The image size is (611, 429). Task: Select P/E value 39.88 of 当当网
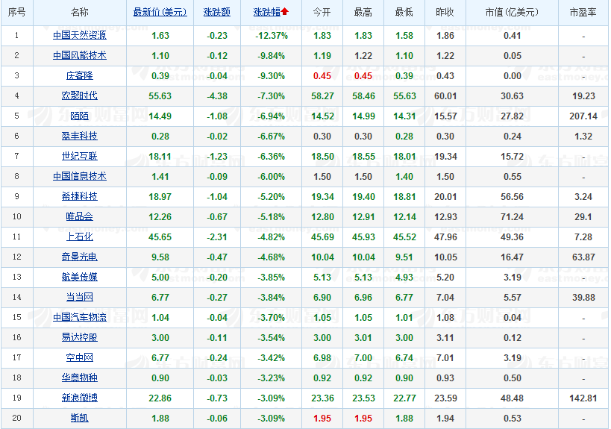click(583, 298)
